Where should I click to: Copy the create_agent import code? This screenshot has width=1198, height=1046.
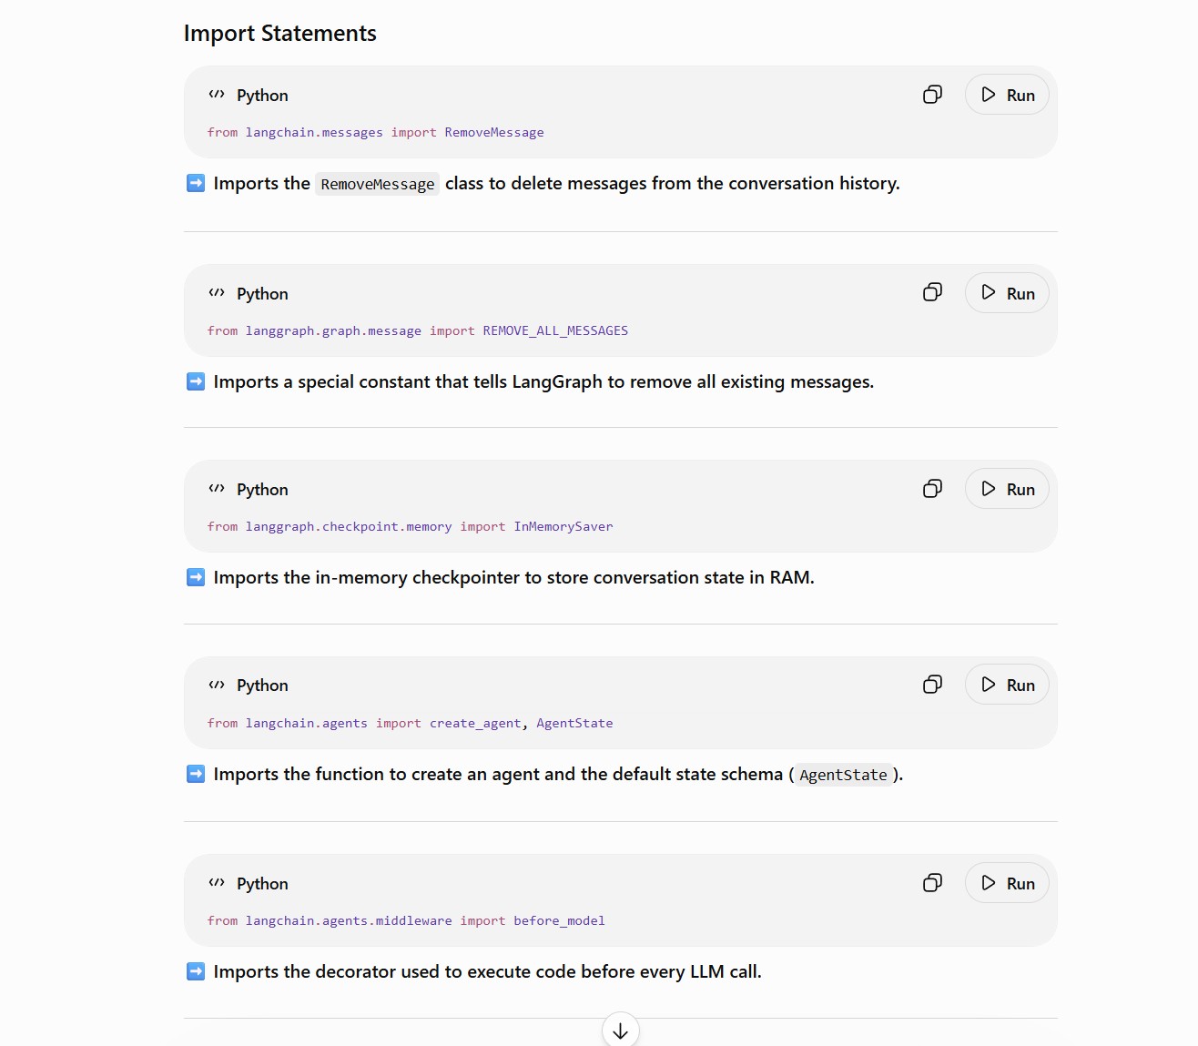[x=932, y=685]
